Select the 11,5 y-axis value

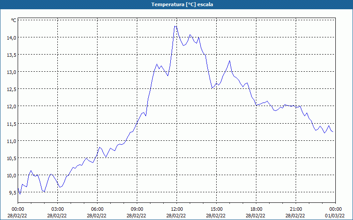click(x=11, y=124)
